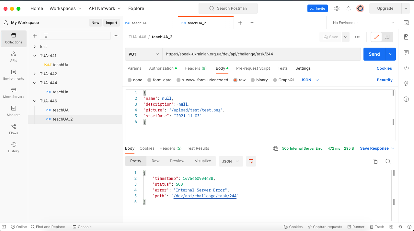Show the Raw response view
414x231 pixels.
(155, 161)
